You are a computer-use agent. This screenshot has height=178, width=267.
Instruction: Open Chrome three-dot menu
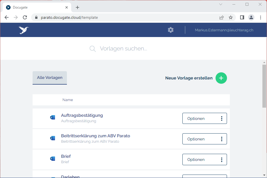[260, 17]
